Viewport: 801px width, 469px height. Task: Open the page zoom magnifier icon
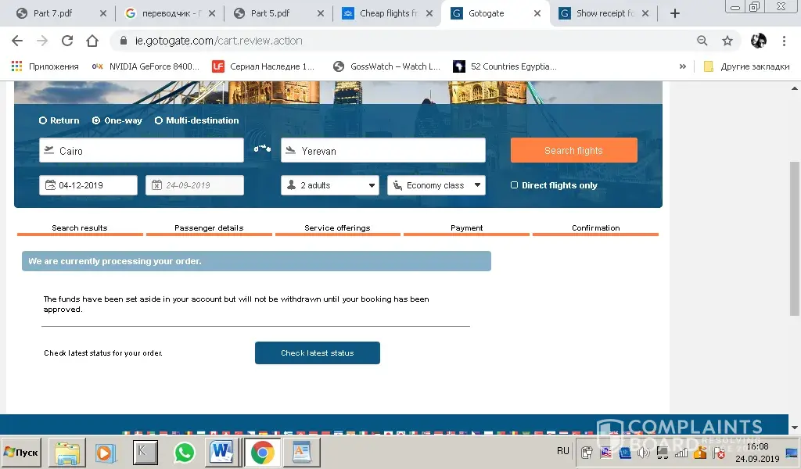click(x=702, y=41)
